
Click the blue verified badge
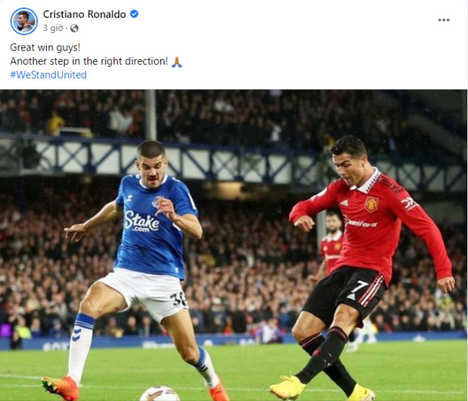point(134,14)
